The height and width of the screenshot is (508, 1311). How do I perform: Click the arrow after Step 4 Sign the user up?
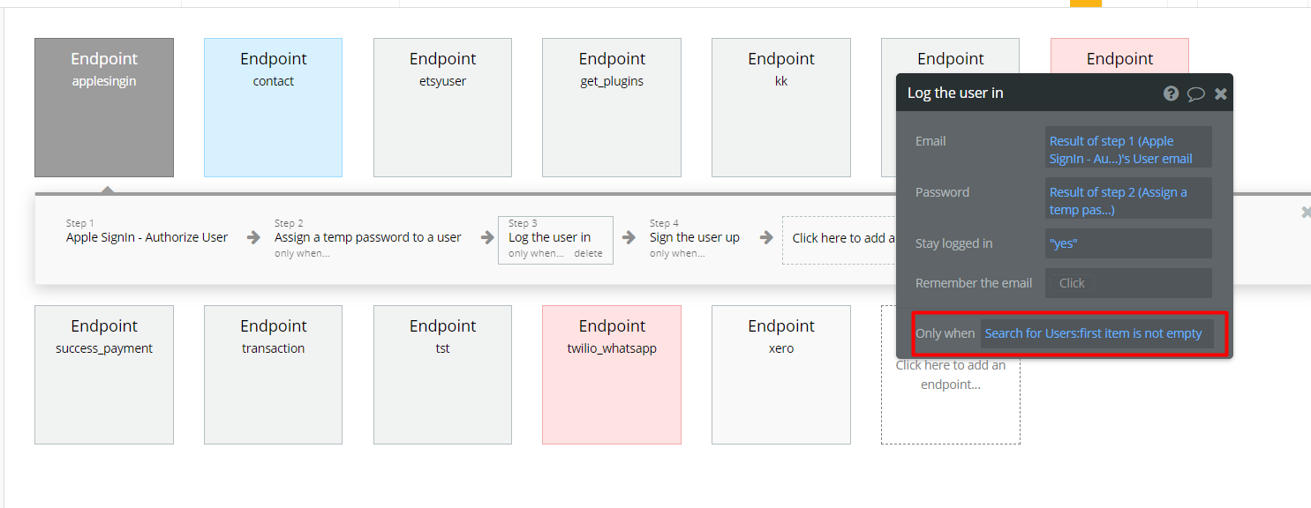tap(766, 237)
